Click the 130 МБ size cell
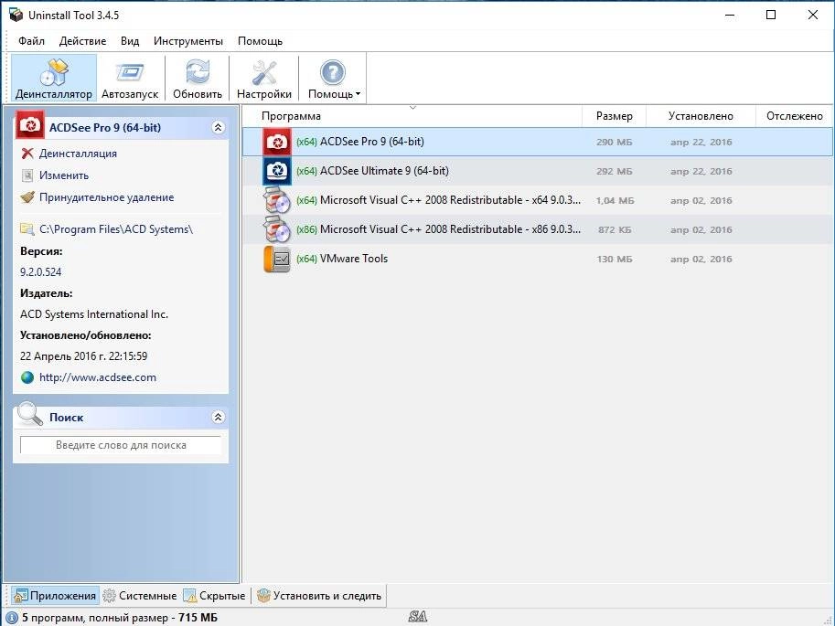This screenshot has height=626, width=835. click(x=614, y=260)
